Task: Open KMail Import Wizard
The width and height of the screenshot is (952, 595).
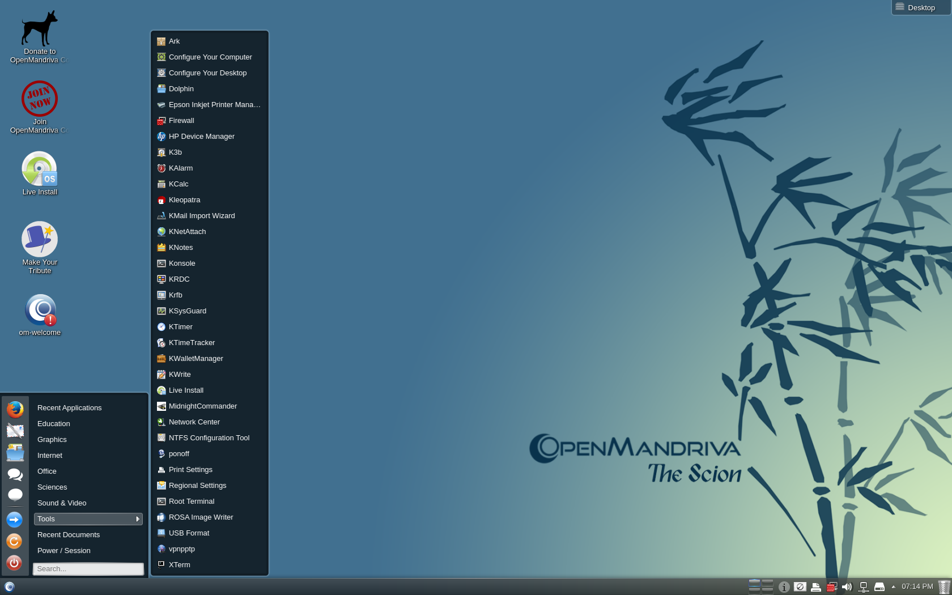Action: coord(210,216)
